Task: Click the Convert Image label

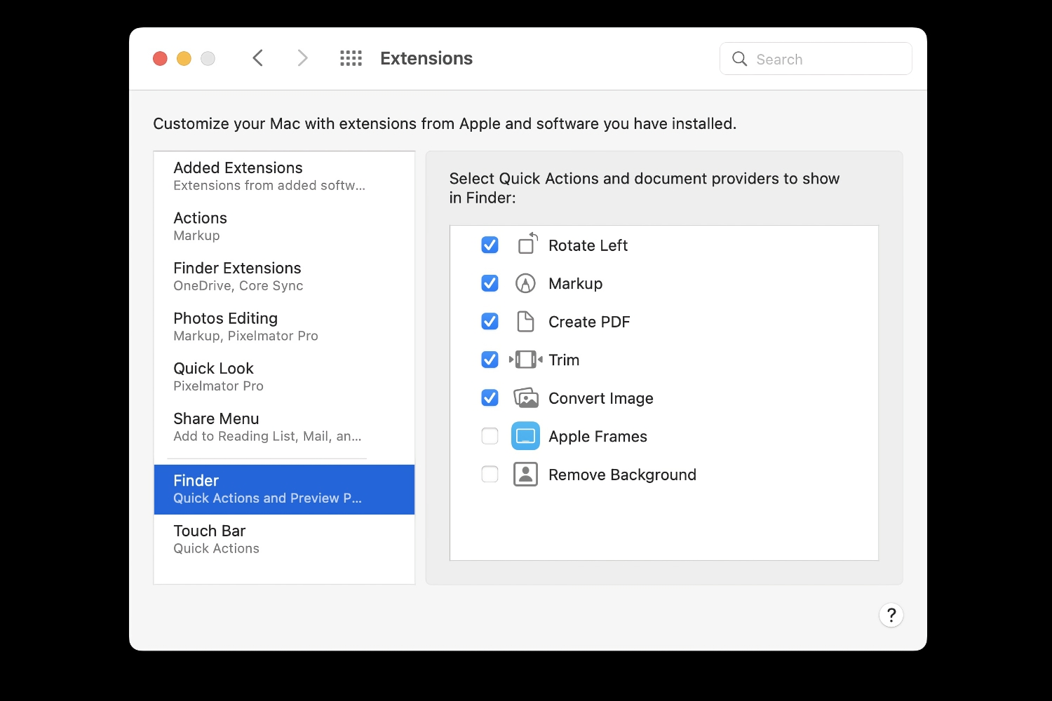Action: 600,398
